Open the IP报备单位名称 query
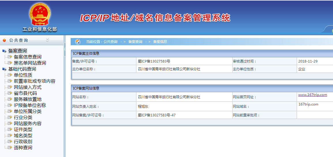The height and width of the screenshot is (157, 333). pyautogui.click(x=30, y=105)
